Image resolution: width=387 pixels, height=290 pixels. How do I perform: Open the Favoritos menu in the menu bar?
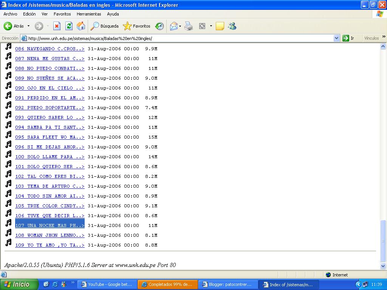[x=62, y=14]
